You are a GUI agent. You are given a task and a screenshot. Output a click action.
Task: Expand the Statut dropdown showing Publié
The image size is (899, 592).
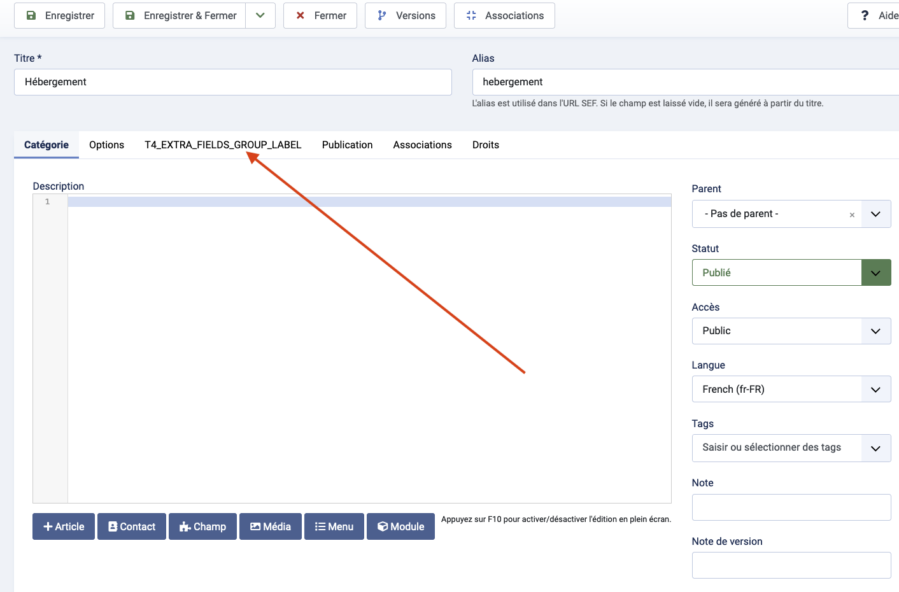tap(791, 272)
